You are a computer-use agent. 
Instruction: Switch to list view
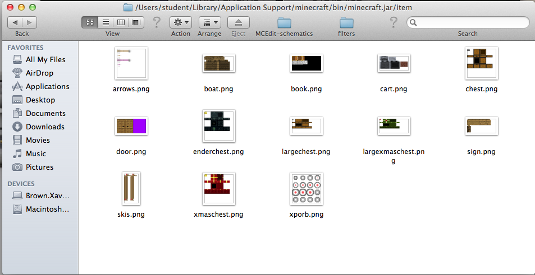click(106, 23)
